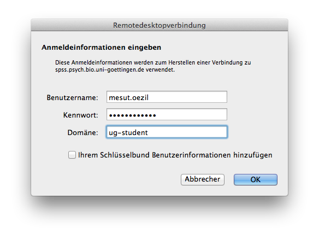The image size is (319, 239).
Task: Focus the Kennwort password field
Action: point(167,114)
